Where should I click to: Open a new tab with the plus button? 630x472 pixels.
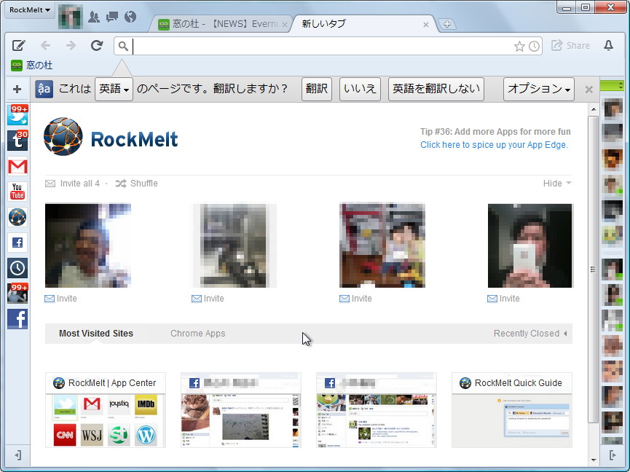(x=446, y=24)
